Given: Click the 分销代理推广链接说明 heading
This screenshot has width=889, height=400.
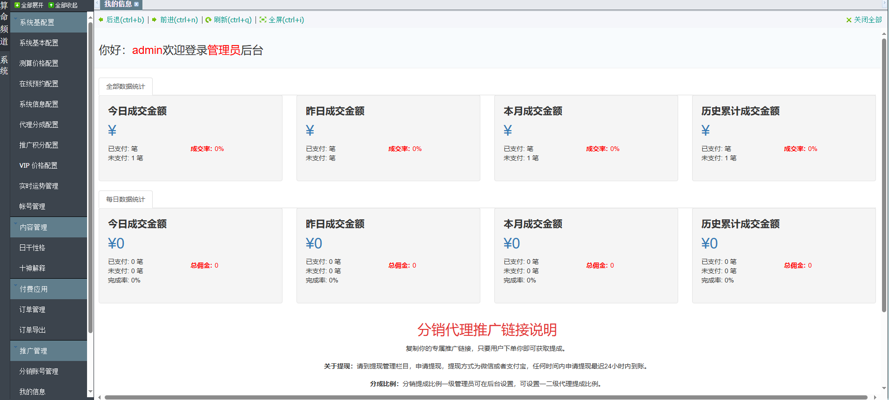Looking at the screenshot, I should coord(487,330).
